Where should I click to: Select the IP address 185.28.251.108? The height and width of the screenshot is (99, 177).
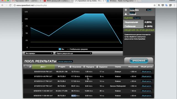(62, 71)
